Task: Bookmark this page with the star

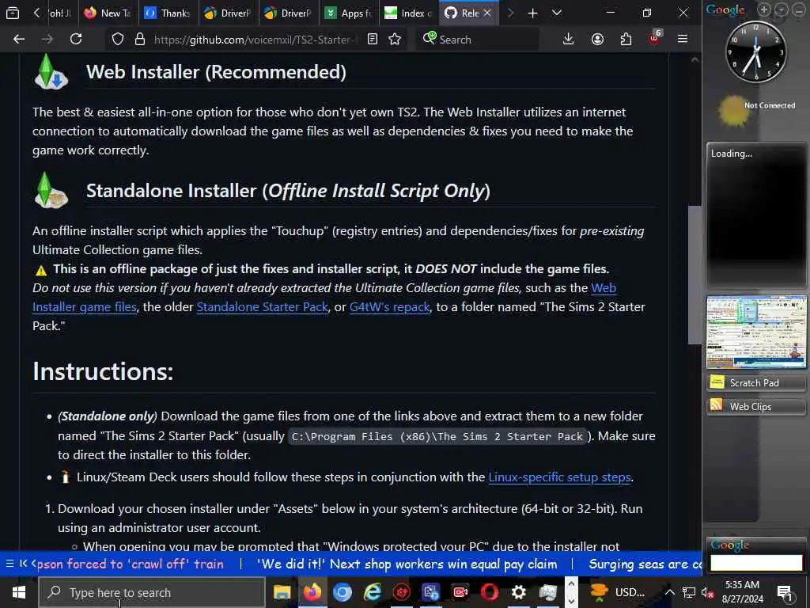Action: [395, 40]
